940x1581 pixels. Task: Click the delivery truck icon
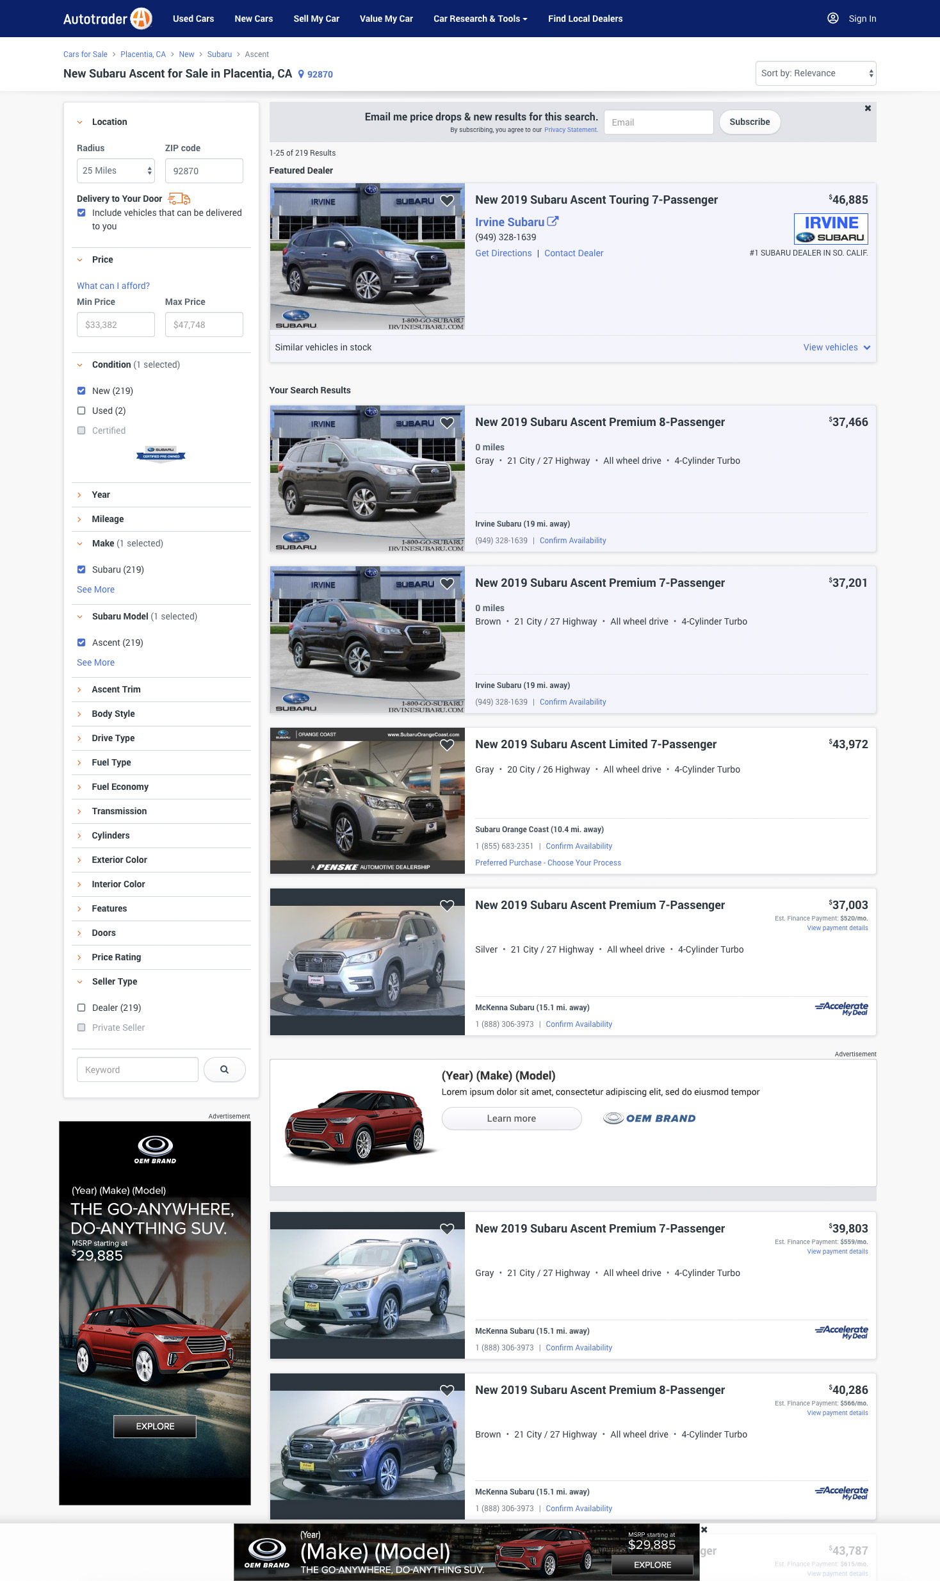[x=179, y=199]
